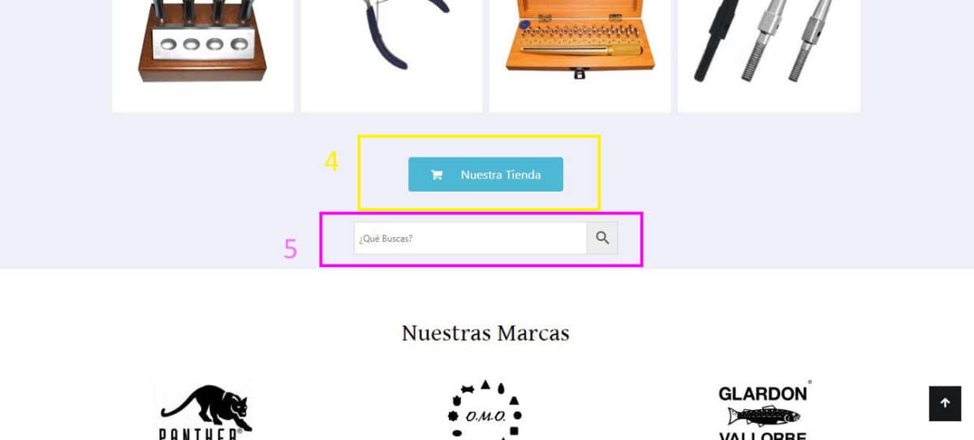This screenshot has width=974, height=440.
Task: Click the magnifying glass search icon
Action: [x=602, y=238]
